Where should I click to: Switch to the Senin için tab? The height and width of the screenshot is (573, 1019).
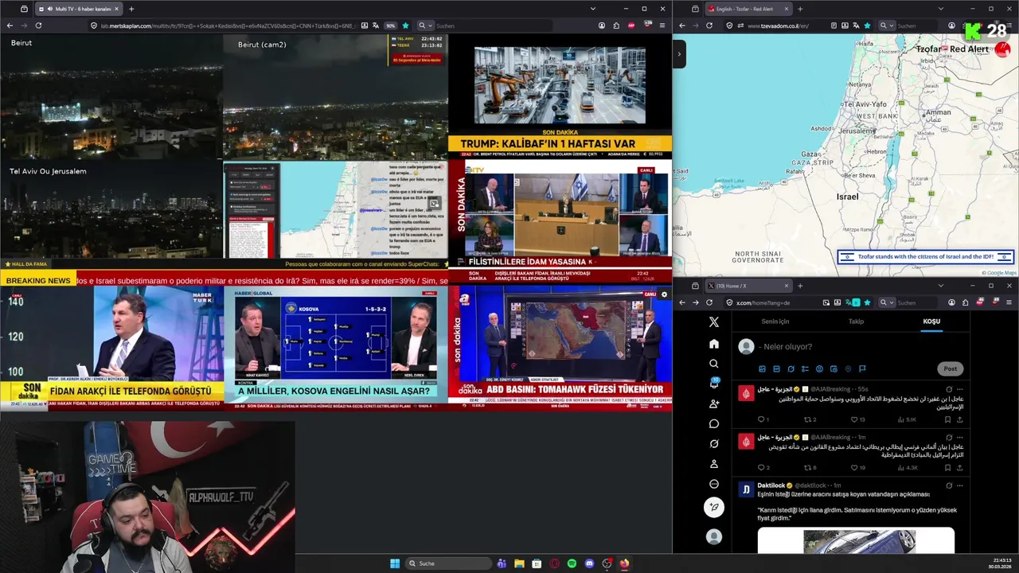point(775,322)
